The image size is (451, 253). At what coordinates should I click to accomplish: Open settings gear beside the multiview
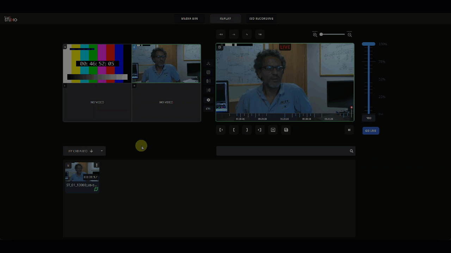tap(208, 100)
